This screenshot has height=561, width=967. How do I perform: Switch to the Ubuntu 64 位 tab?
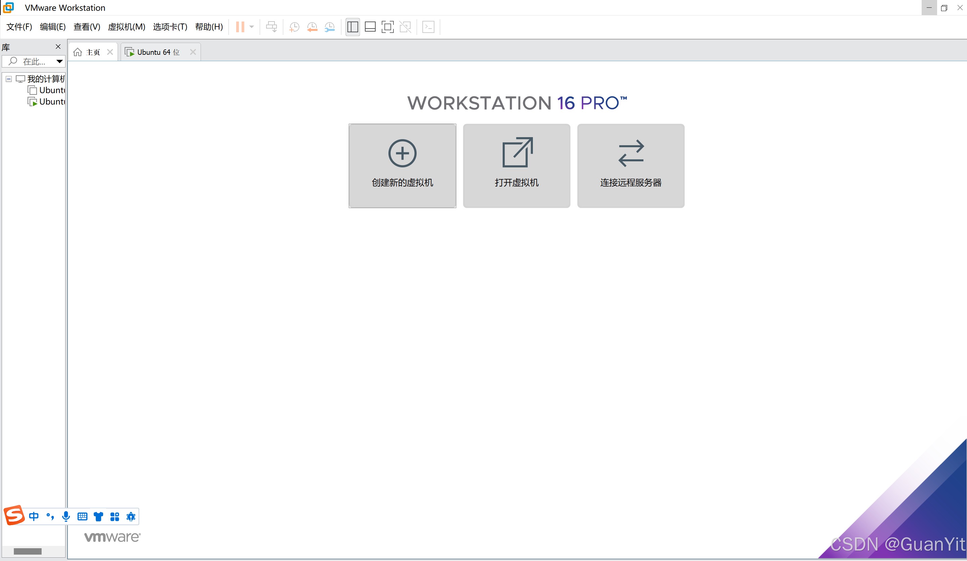pos(158,52)
